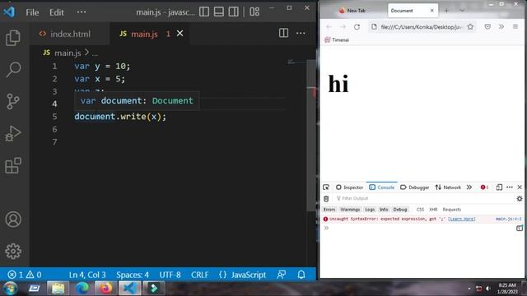Toggle the Errors console filter
Viewport: 527px width, 296px height.
(x=329, y=210)
